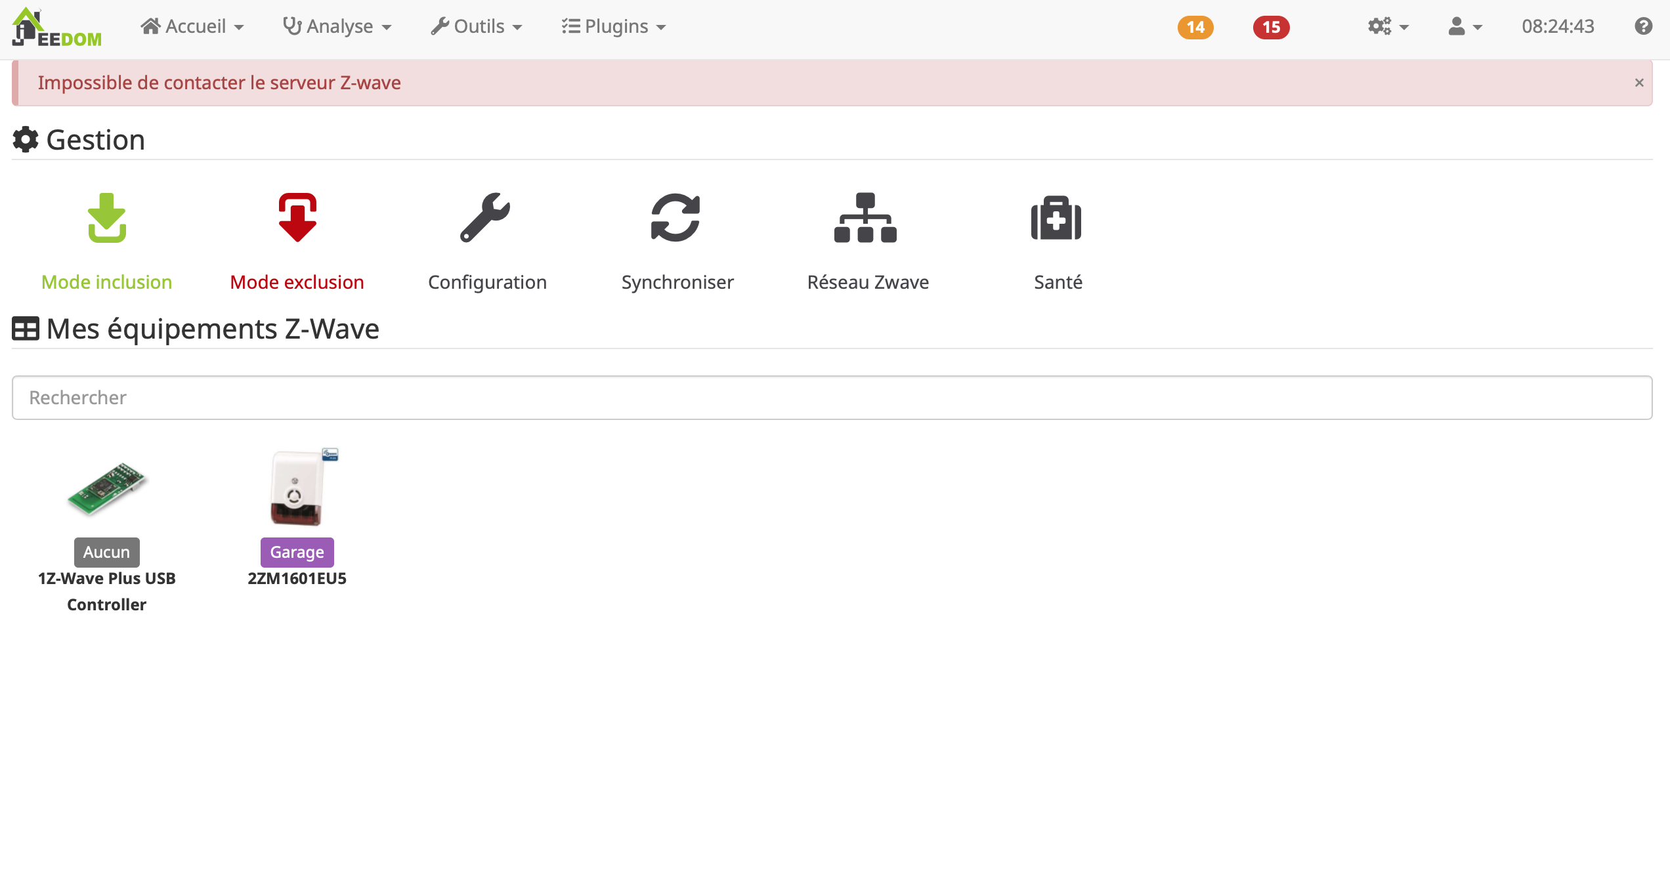Click the green Mode inclusion icon

pyautogui.click(x=107, y=219)
